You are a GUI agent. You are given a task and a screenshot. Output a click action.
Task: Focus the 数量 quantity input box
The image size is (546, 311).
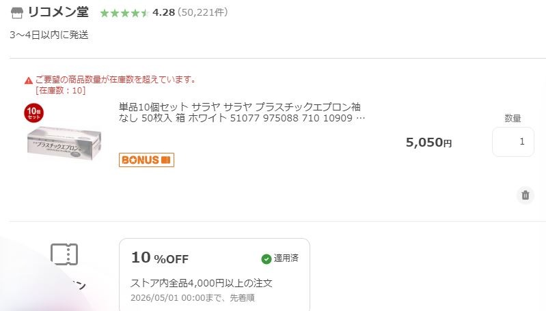tap(513, 142)
